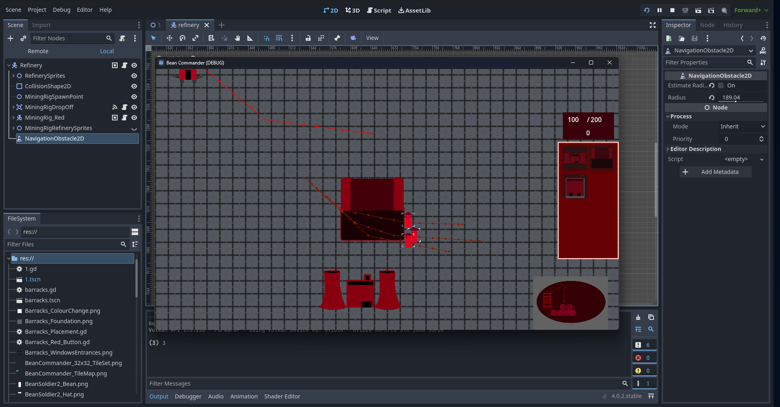
Task: Toggle error messages filter in output
Action: tap(643, 358)
